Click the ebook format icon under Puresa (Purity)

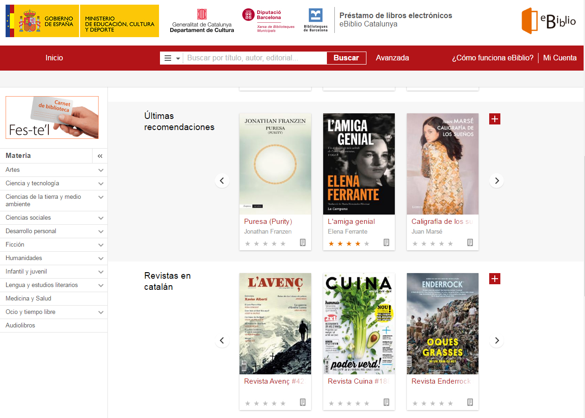(x=303, y=242)
